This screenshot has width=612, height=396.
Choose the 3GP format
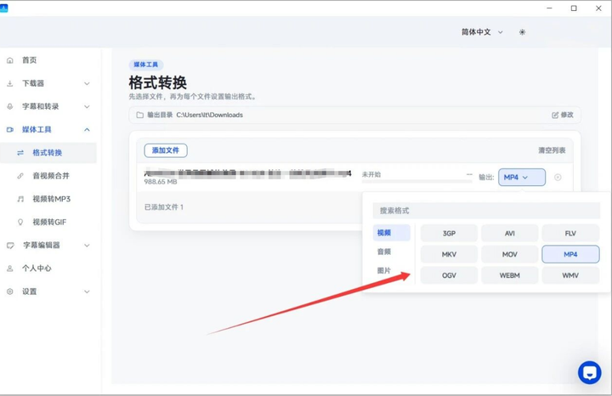449,234
